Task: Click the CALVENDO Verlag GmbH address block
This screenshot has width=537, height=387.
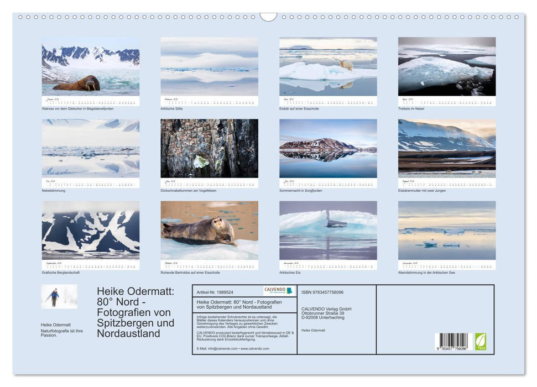Action: 326,312
